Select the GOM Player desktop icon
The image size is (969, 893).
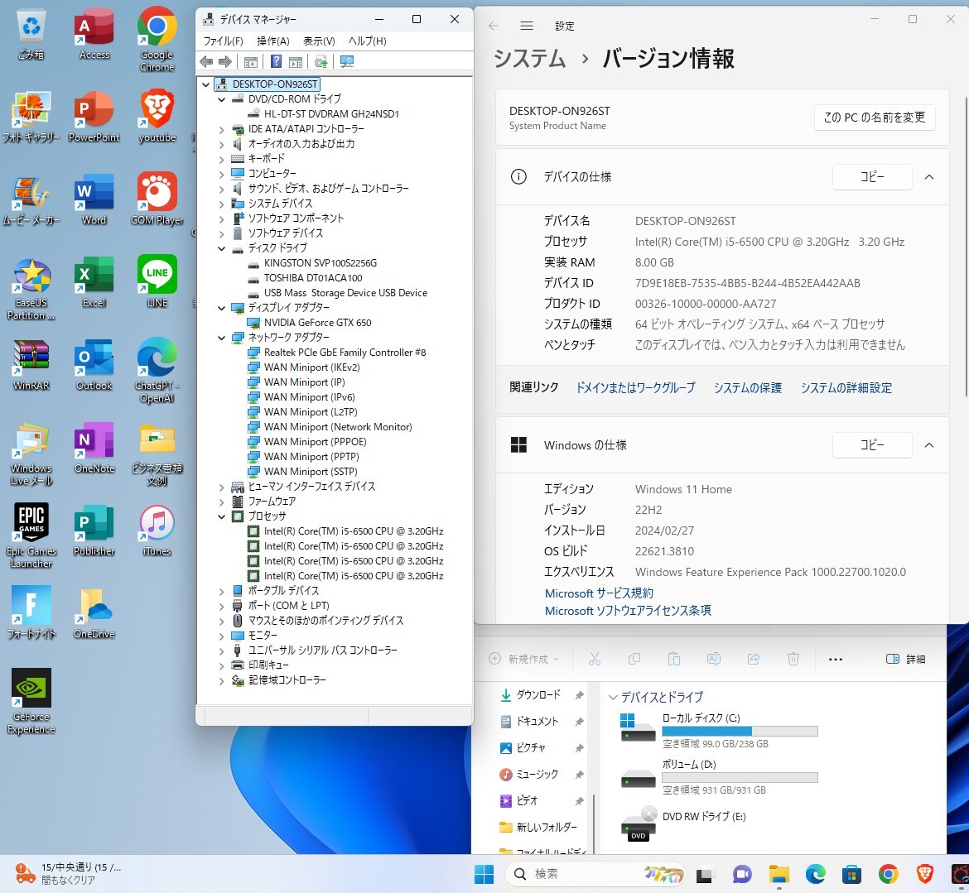point(157,200)
